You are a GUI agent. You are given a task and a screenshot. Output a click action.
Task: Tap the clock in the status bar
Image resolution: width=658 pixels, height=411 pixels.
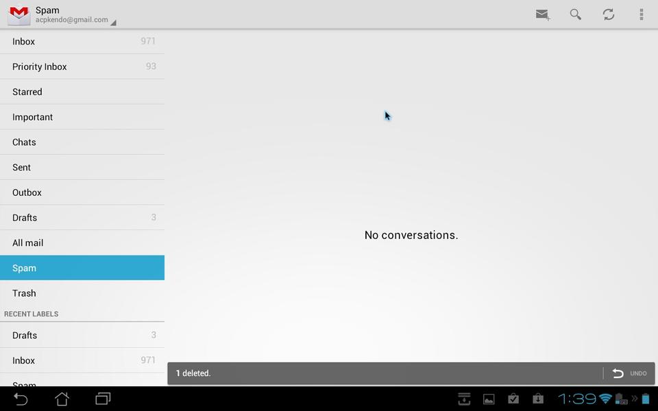[x=576, y=399]
